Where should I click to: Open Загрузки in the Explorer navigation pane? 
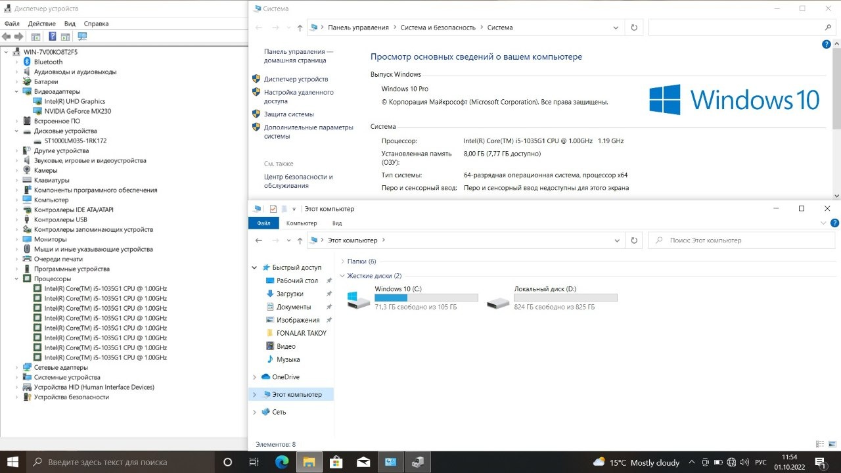coord(290,294)
